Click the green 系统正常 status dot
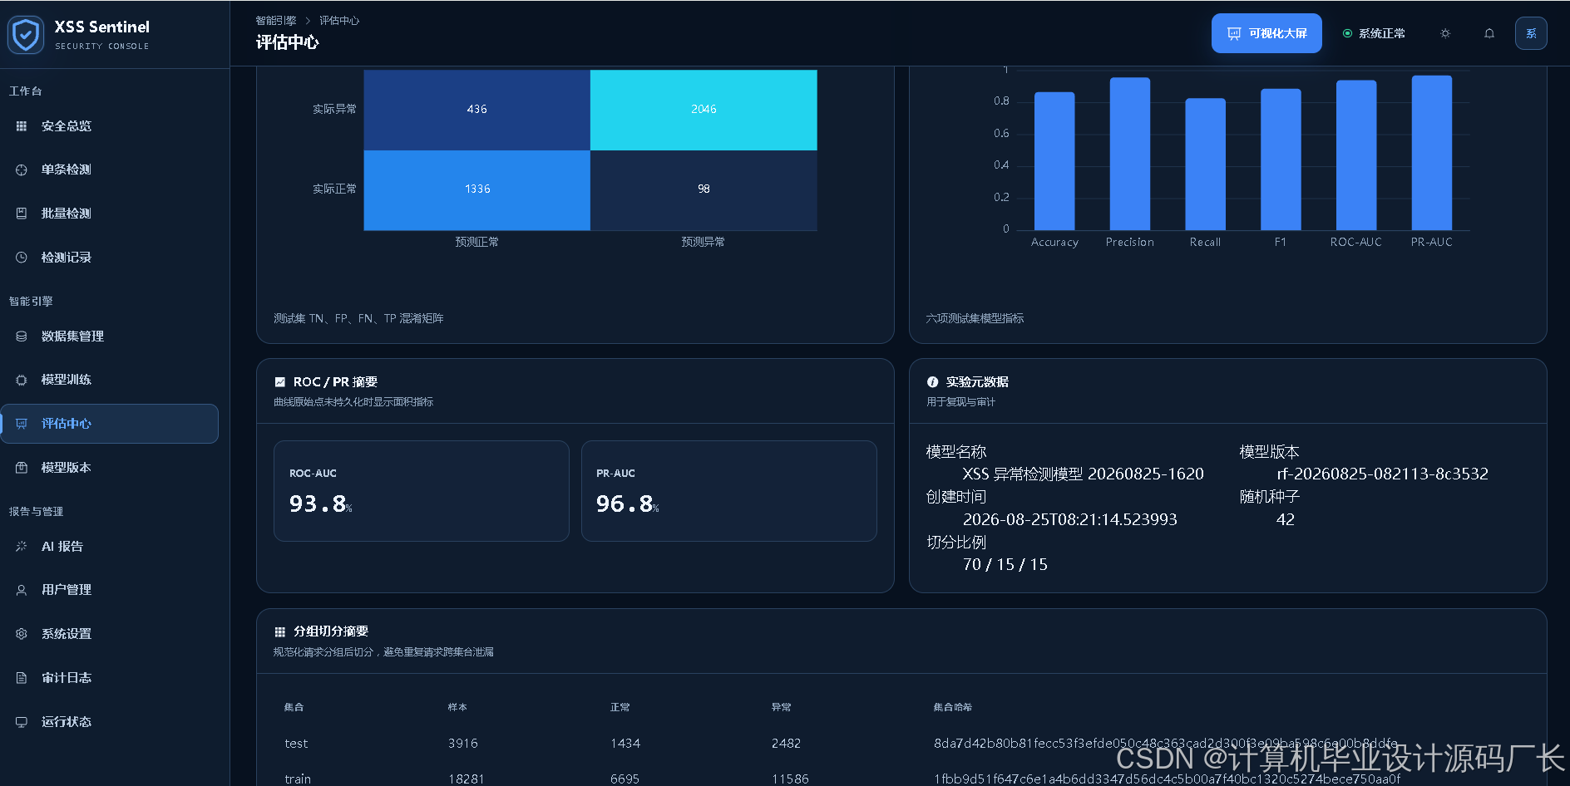Image resolution: width=1570 pixels, height=786 pixels. tap(1347, 33)
